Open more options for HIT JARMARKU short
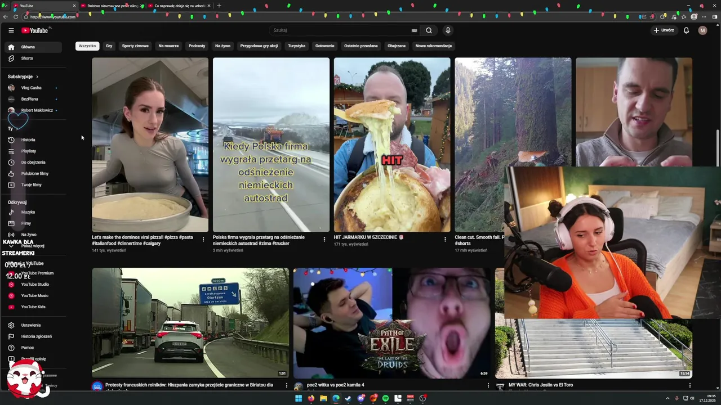This screenshot has height=405, width=721. coord(445,239)
